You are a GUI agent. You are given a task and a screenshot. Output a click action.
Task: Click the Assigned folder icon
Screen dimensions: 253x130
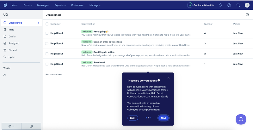click(5, 43)
